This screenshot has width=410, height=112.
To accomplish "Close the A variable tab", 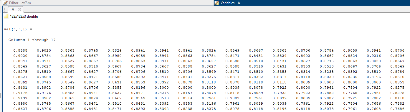I will 19,9.
